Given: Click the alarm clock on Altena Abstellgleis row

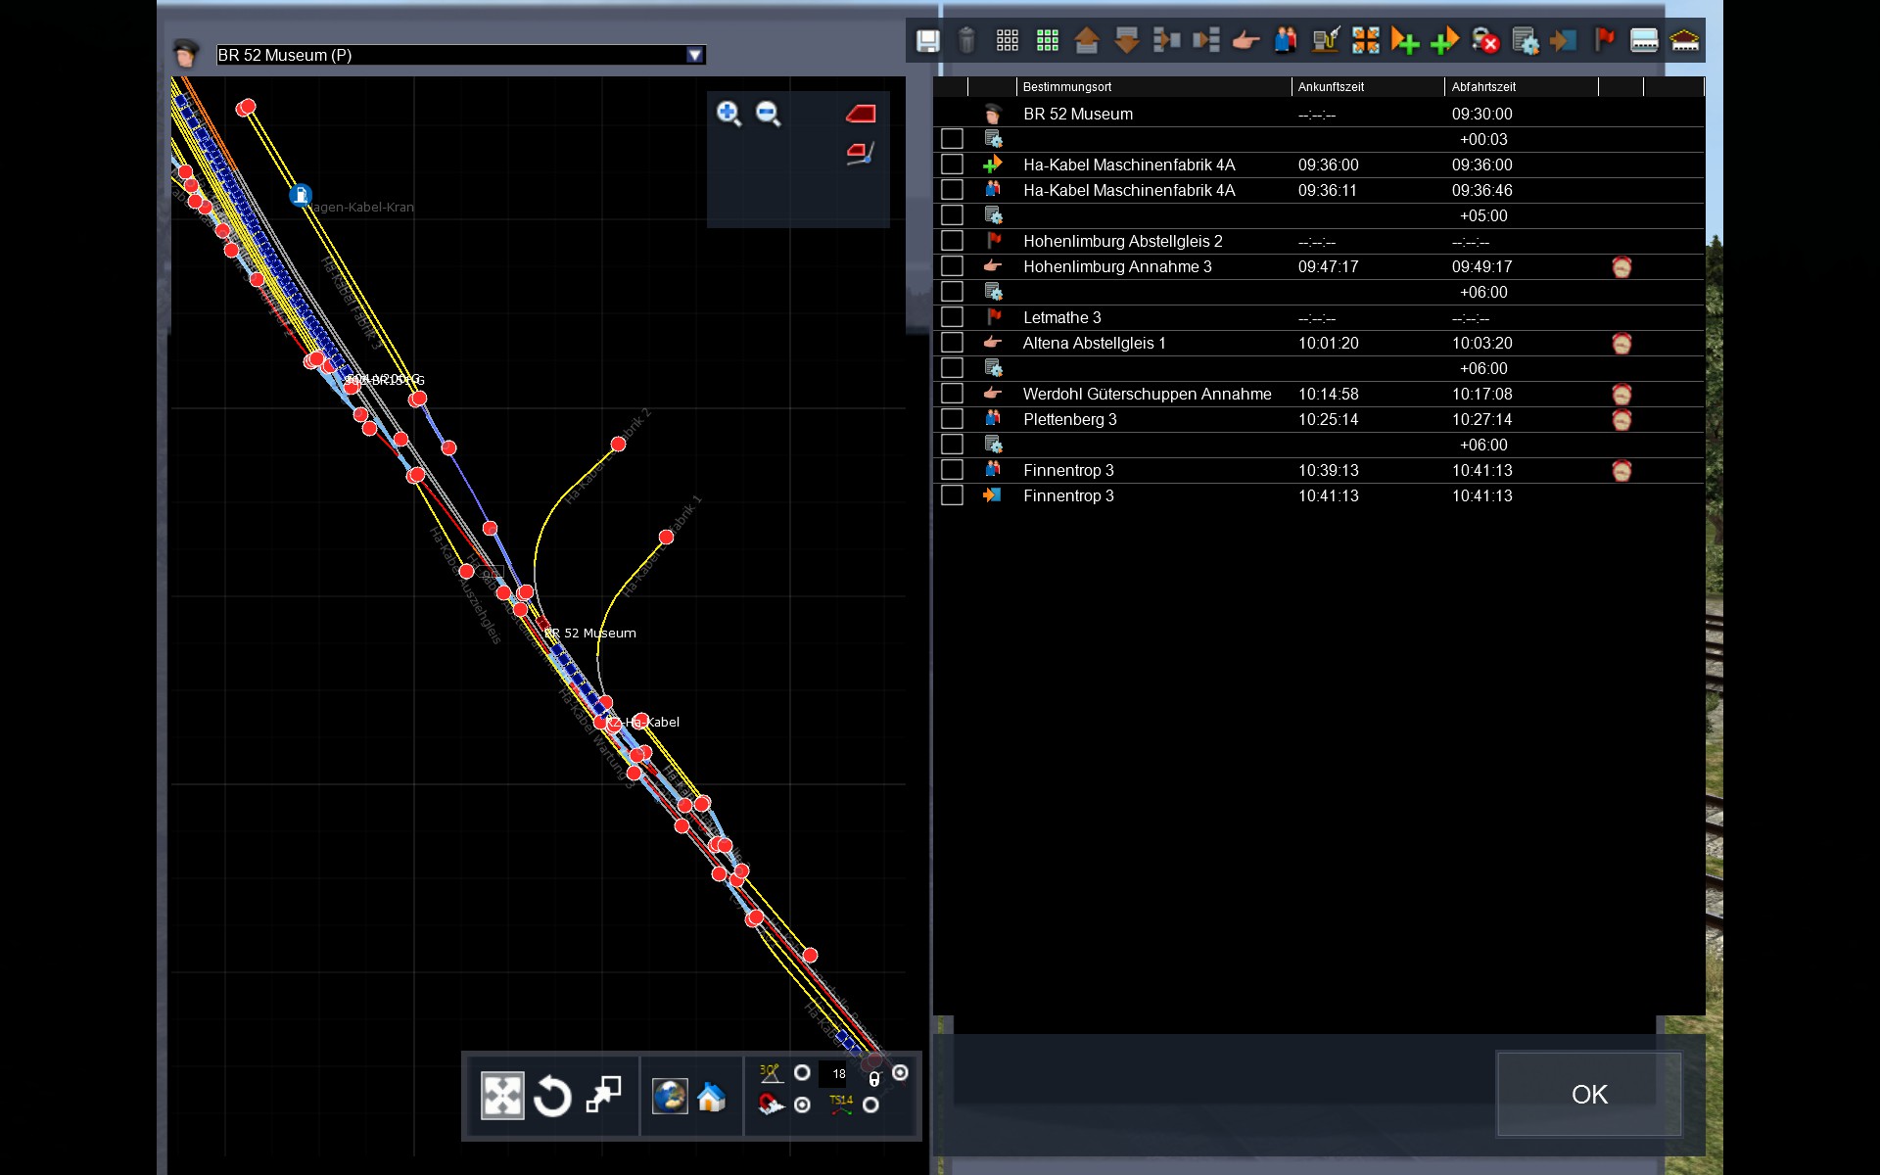Looking at the screenshot, I should coord(1621,344).
